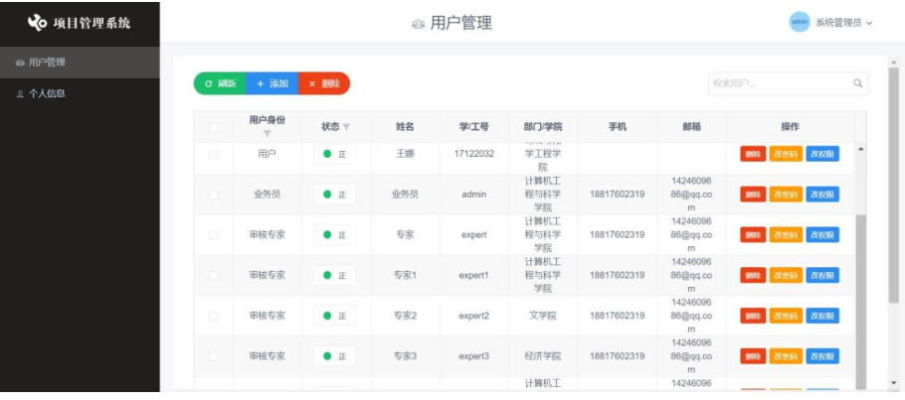
Task: Toggle the status switch for the expert row
Action: pyautogui.click(x=335, y=234)
